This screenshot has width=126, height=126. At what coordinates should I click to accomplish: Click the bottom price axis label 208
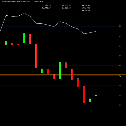[x=120, y=105]
